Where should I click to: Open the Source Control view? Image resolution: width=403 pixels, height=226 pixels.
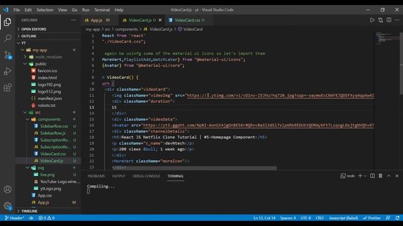click(x=8, y=55)
